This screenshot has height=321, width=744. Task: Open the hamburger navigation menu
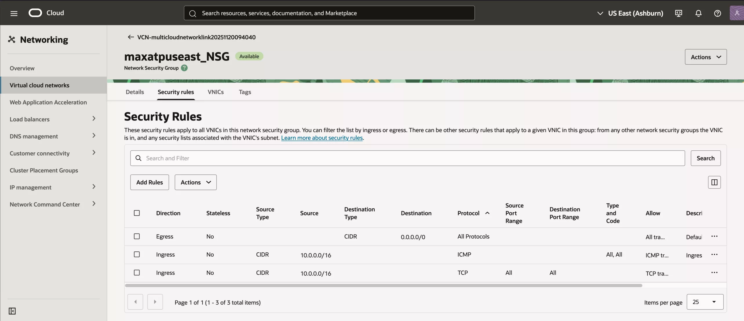click(14, 13)
